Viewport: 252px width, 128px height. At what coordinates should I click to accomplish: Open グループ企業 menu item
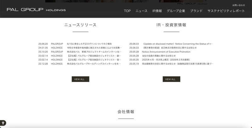tap(176, 11)
